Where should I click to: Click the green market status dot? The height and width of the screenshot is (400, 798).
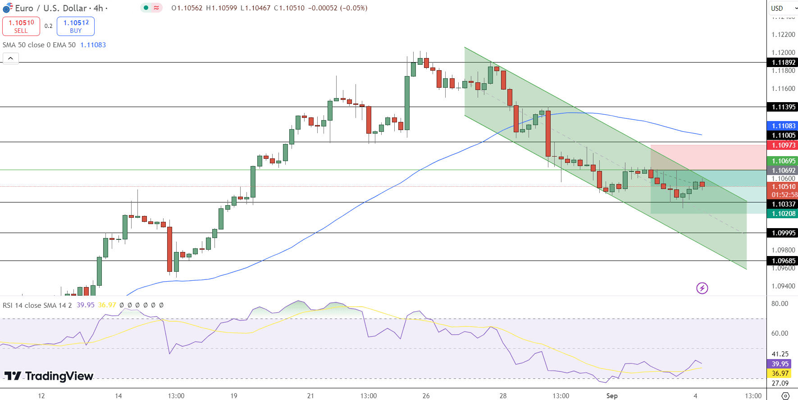(146, 8)
